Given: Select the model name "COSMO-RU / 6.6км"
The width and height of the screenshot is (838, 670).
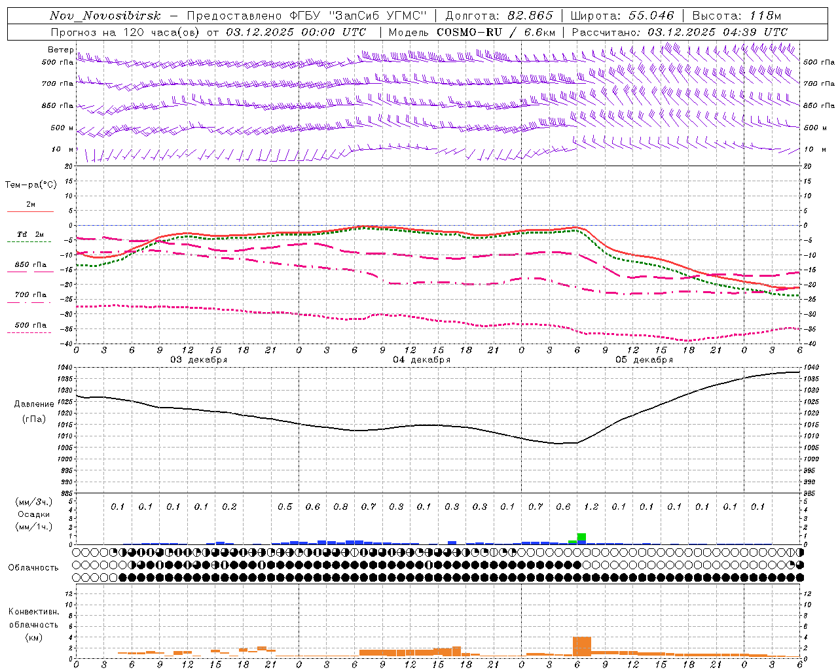Looking at the screenshot, I should click(x=496, y=32).
